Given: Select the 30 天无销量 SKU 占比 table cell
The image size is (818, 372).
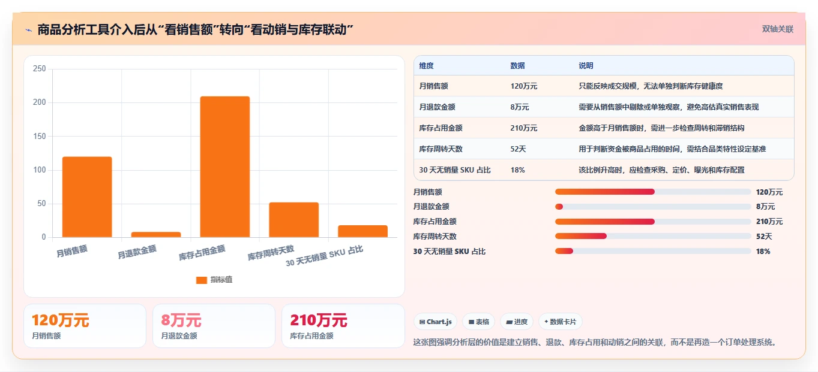Looking at the screenshot, I should tap(455, 170).
